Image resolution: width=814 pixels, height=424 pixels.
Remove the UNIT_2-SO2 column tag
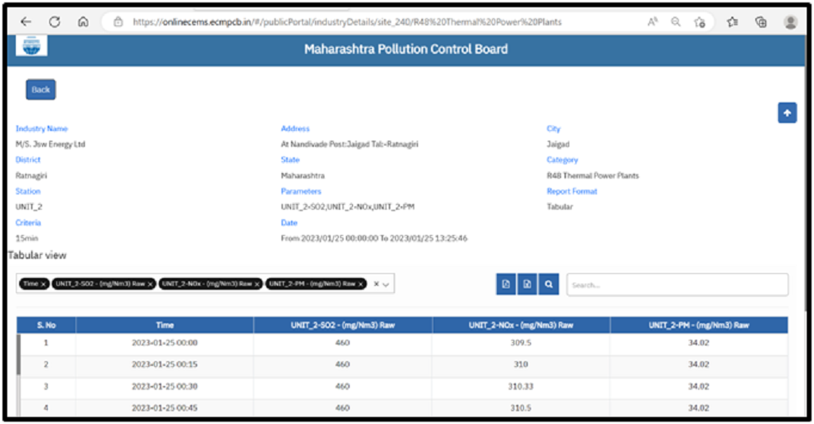[x=150, y=284]
